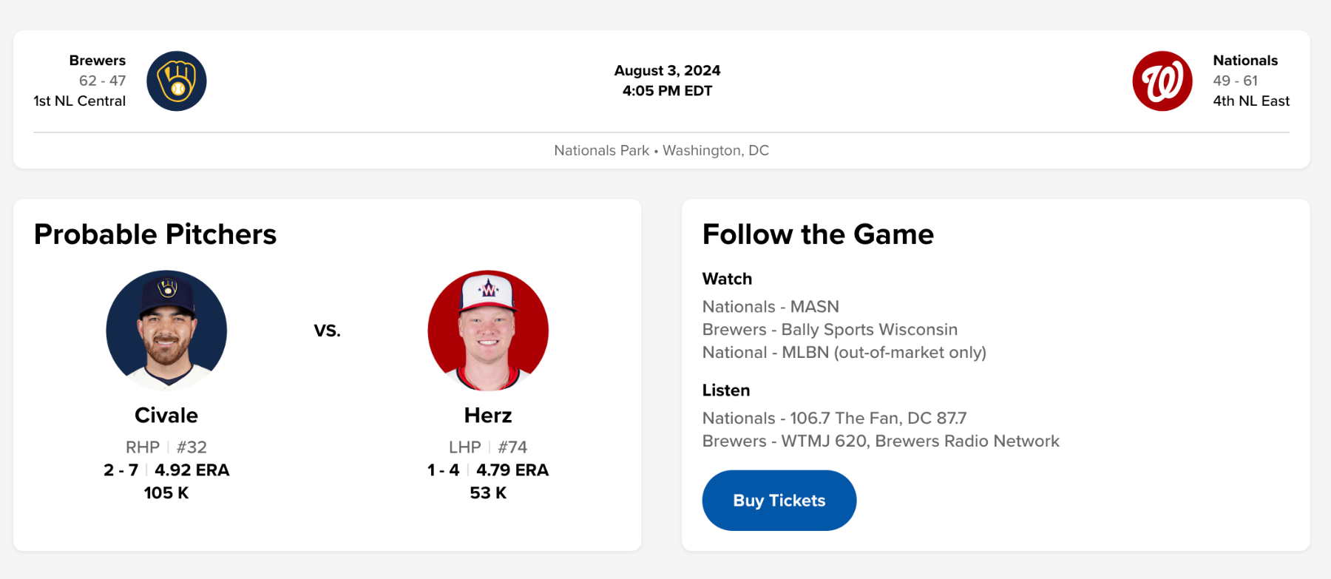
Task: Click the Nationals team logo
Action: (1162, 81)
